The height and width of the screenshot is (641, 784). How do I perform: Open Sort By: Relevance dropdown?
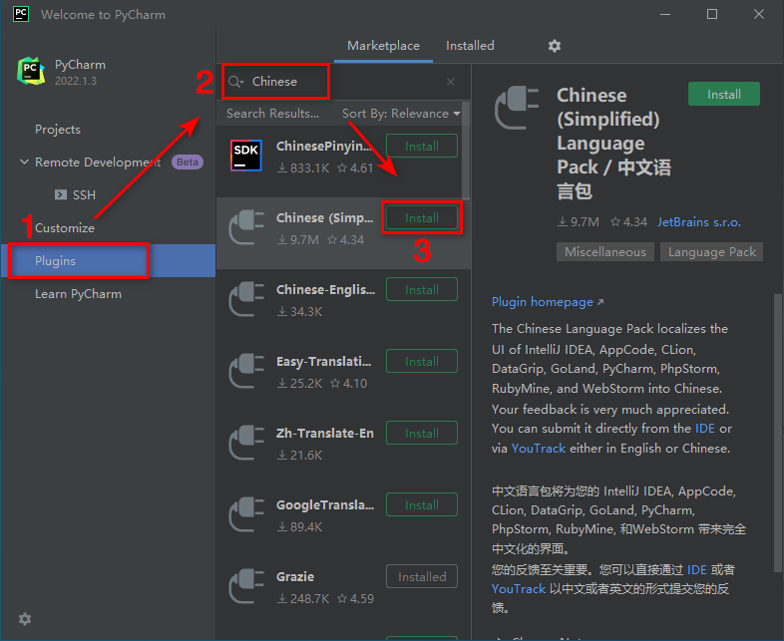click(x=401, y=114)
